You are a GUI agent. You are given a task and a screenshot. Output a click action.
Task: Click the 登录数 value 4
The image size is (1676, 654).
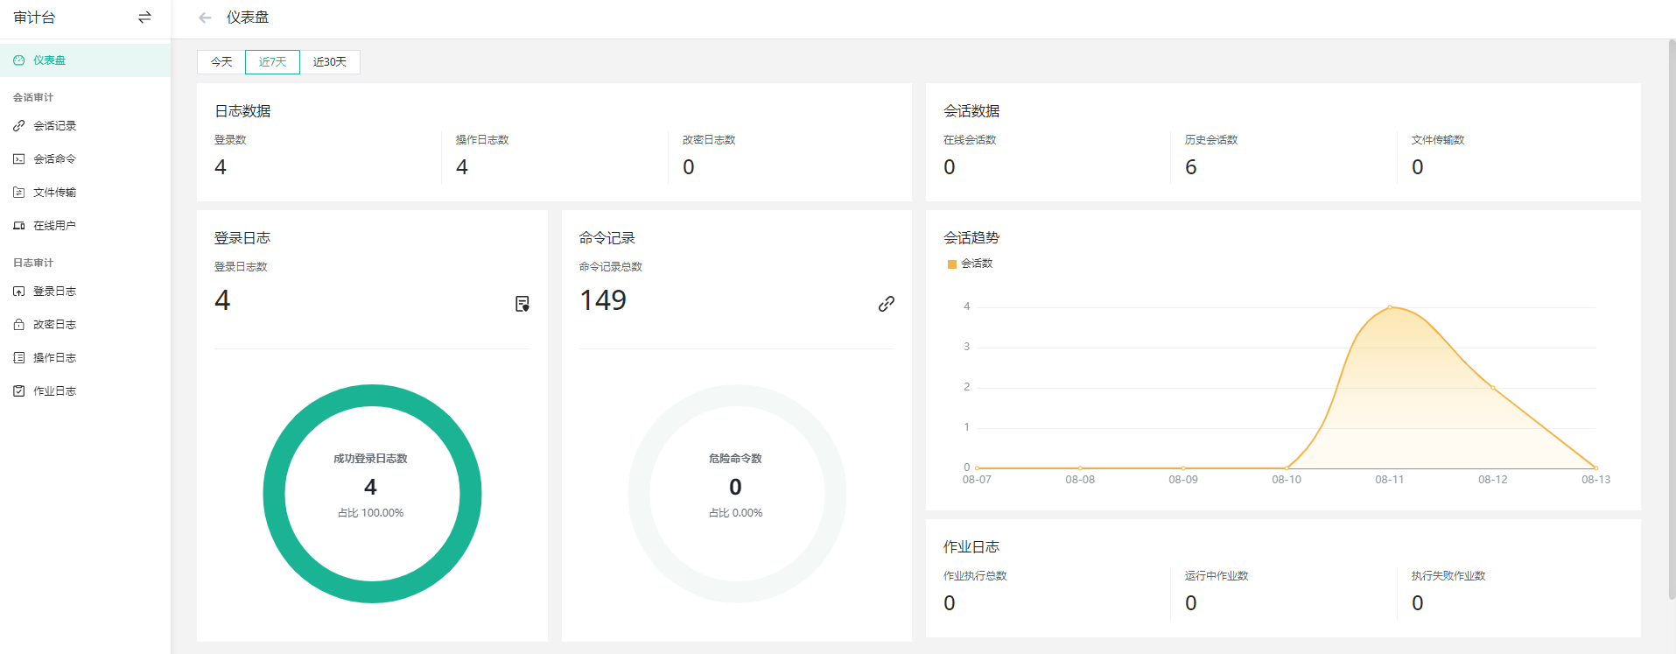point(221,167)
